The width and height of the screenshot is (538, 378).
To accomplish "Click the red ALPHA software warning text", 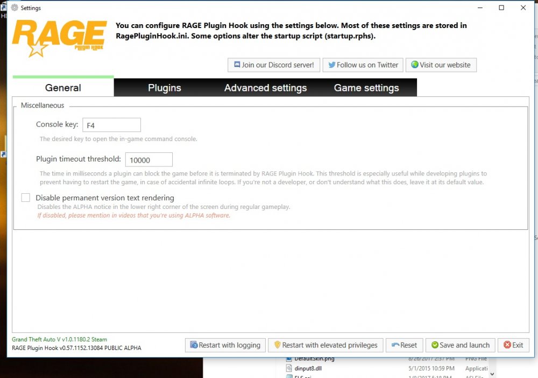I will coord(134,215).
